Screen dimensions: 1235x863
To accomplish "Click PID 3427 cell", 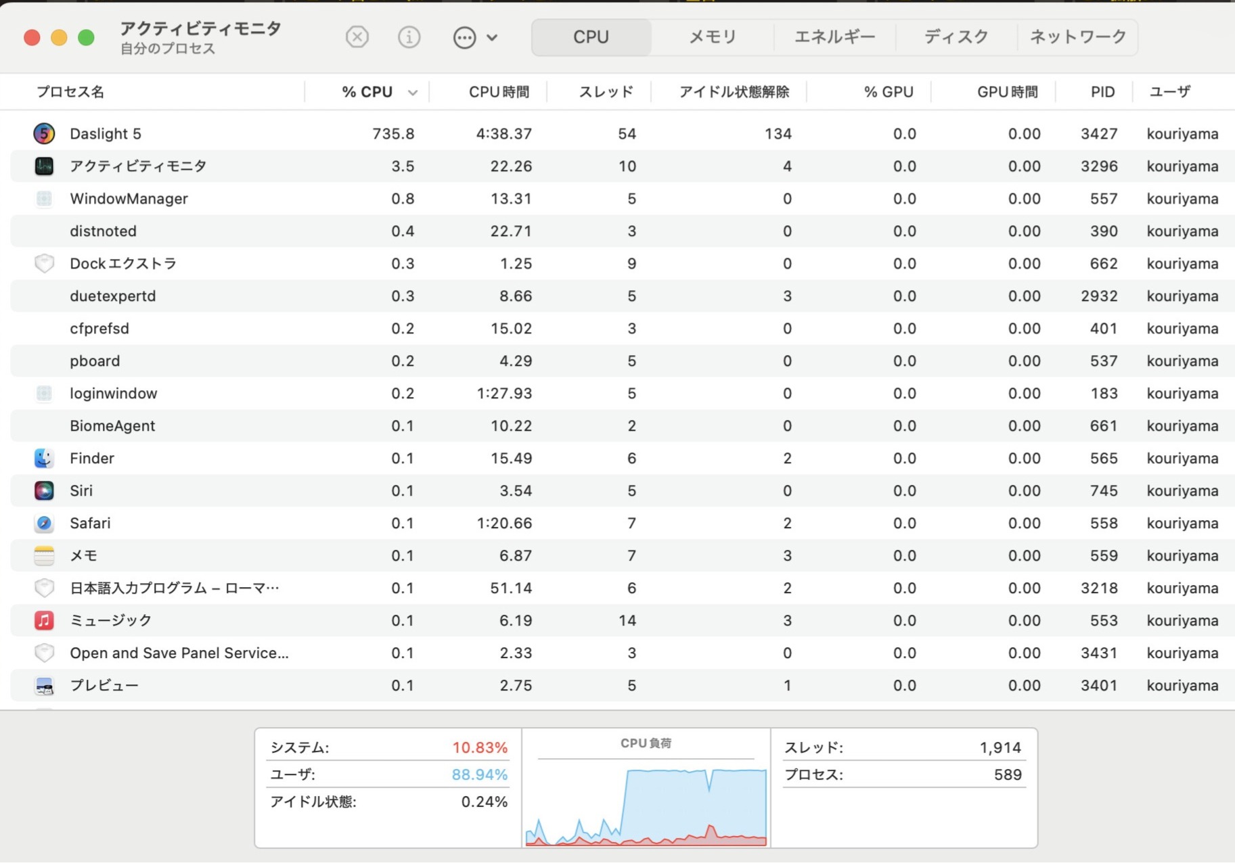I will coord(1099,133).
